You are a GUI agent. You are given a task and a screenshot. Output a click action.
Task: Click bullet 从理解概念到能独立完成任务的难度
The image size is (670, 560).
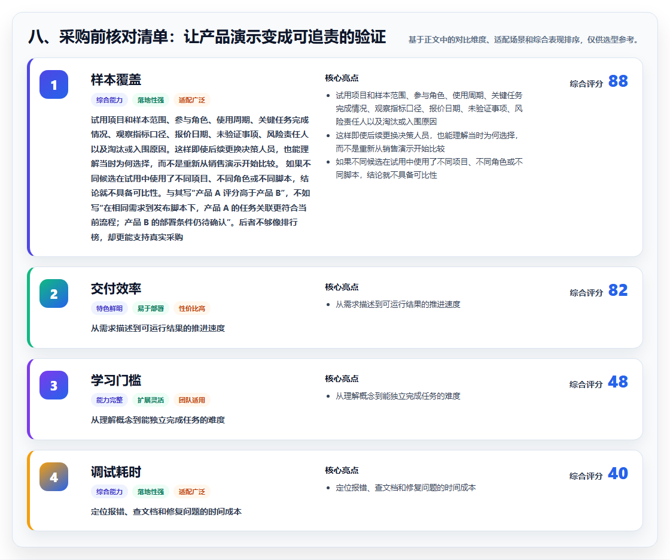398,396
